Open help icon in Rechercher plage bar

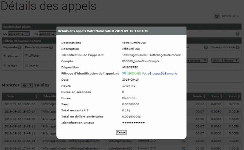(x=238, y=33)
